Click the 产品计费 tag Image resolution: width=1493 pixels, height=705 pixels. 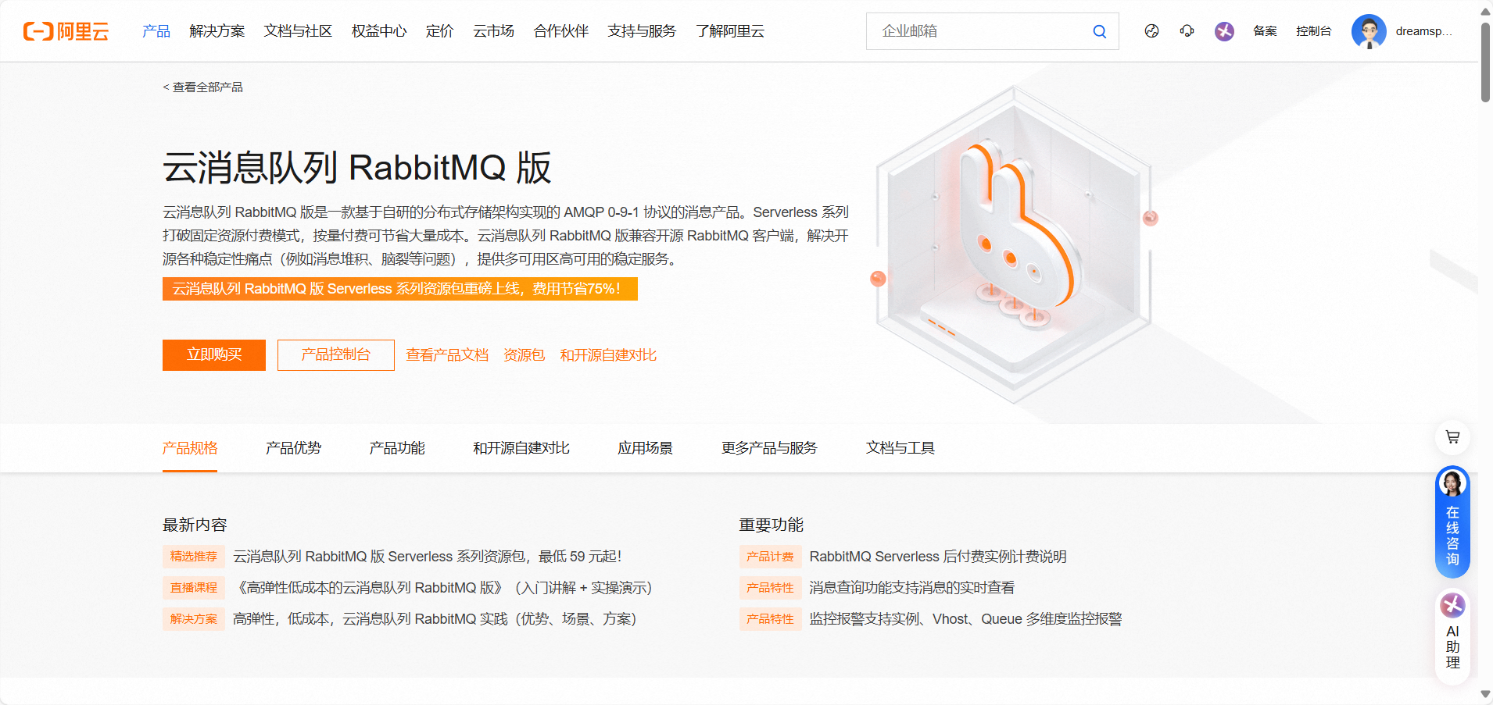pos(770,557)
